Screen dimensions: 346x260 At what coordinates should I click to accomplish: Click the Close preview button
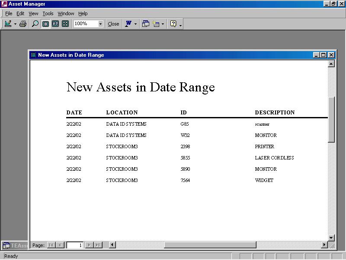coord(113,24)
